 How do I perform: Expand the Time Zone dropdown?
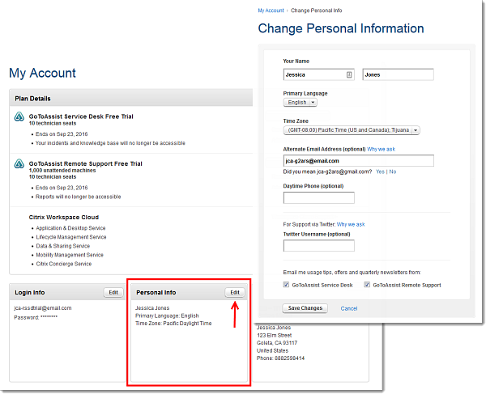click(x=352, y=129)
